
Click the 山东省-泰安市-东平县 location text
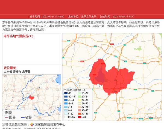pyautogui.click(x=17, y=72)
